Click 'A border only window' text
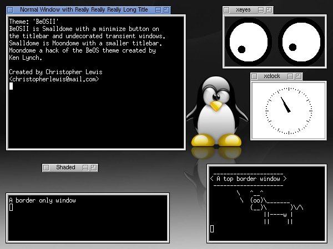 point(43,200)
